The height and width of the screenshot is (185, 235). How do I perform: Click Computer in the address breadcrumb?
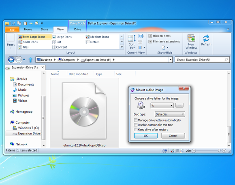pyautogui.click(x=67, y=60)
